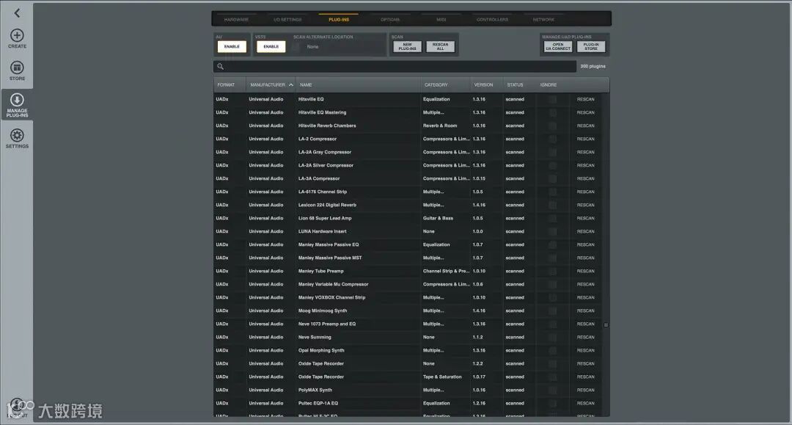Tick Ignore checkbox for Neve Summing
792x425 pixels.
click(553, 337)
